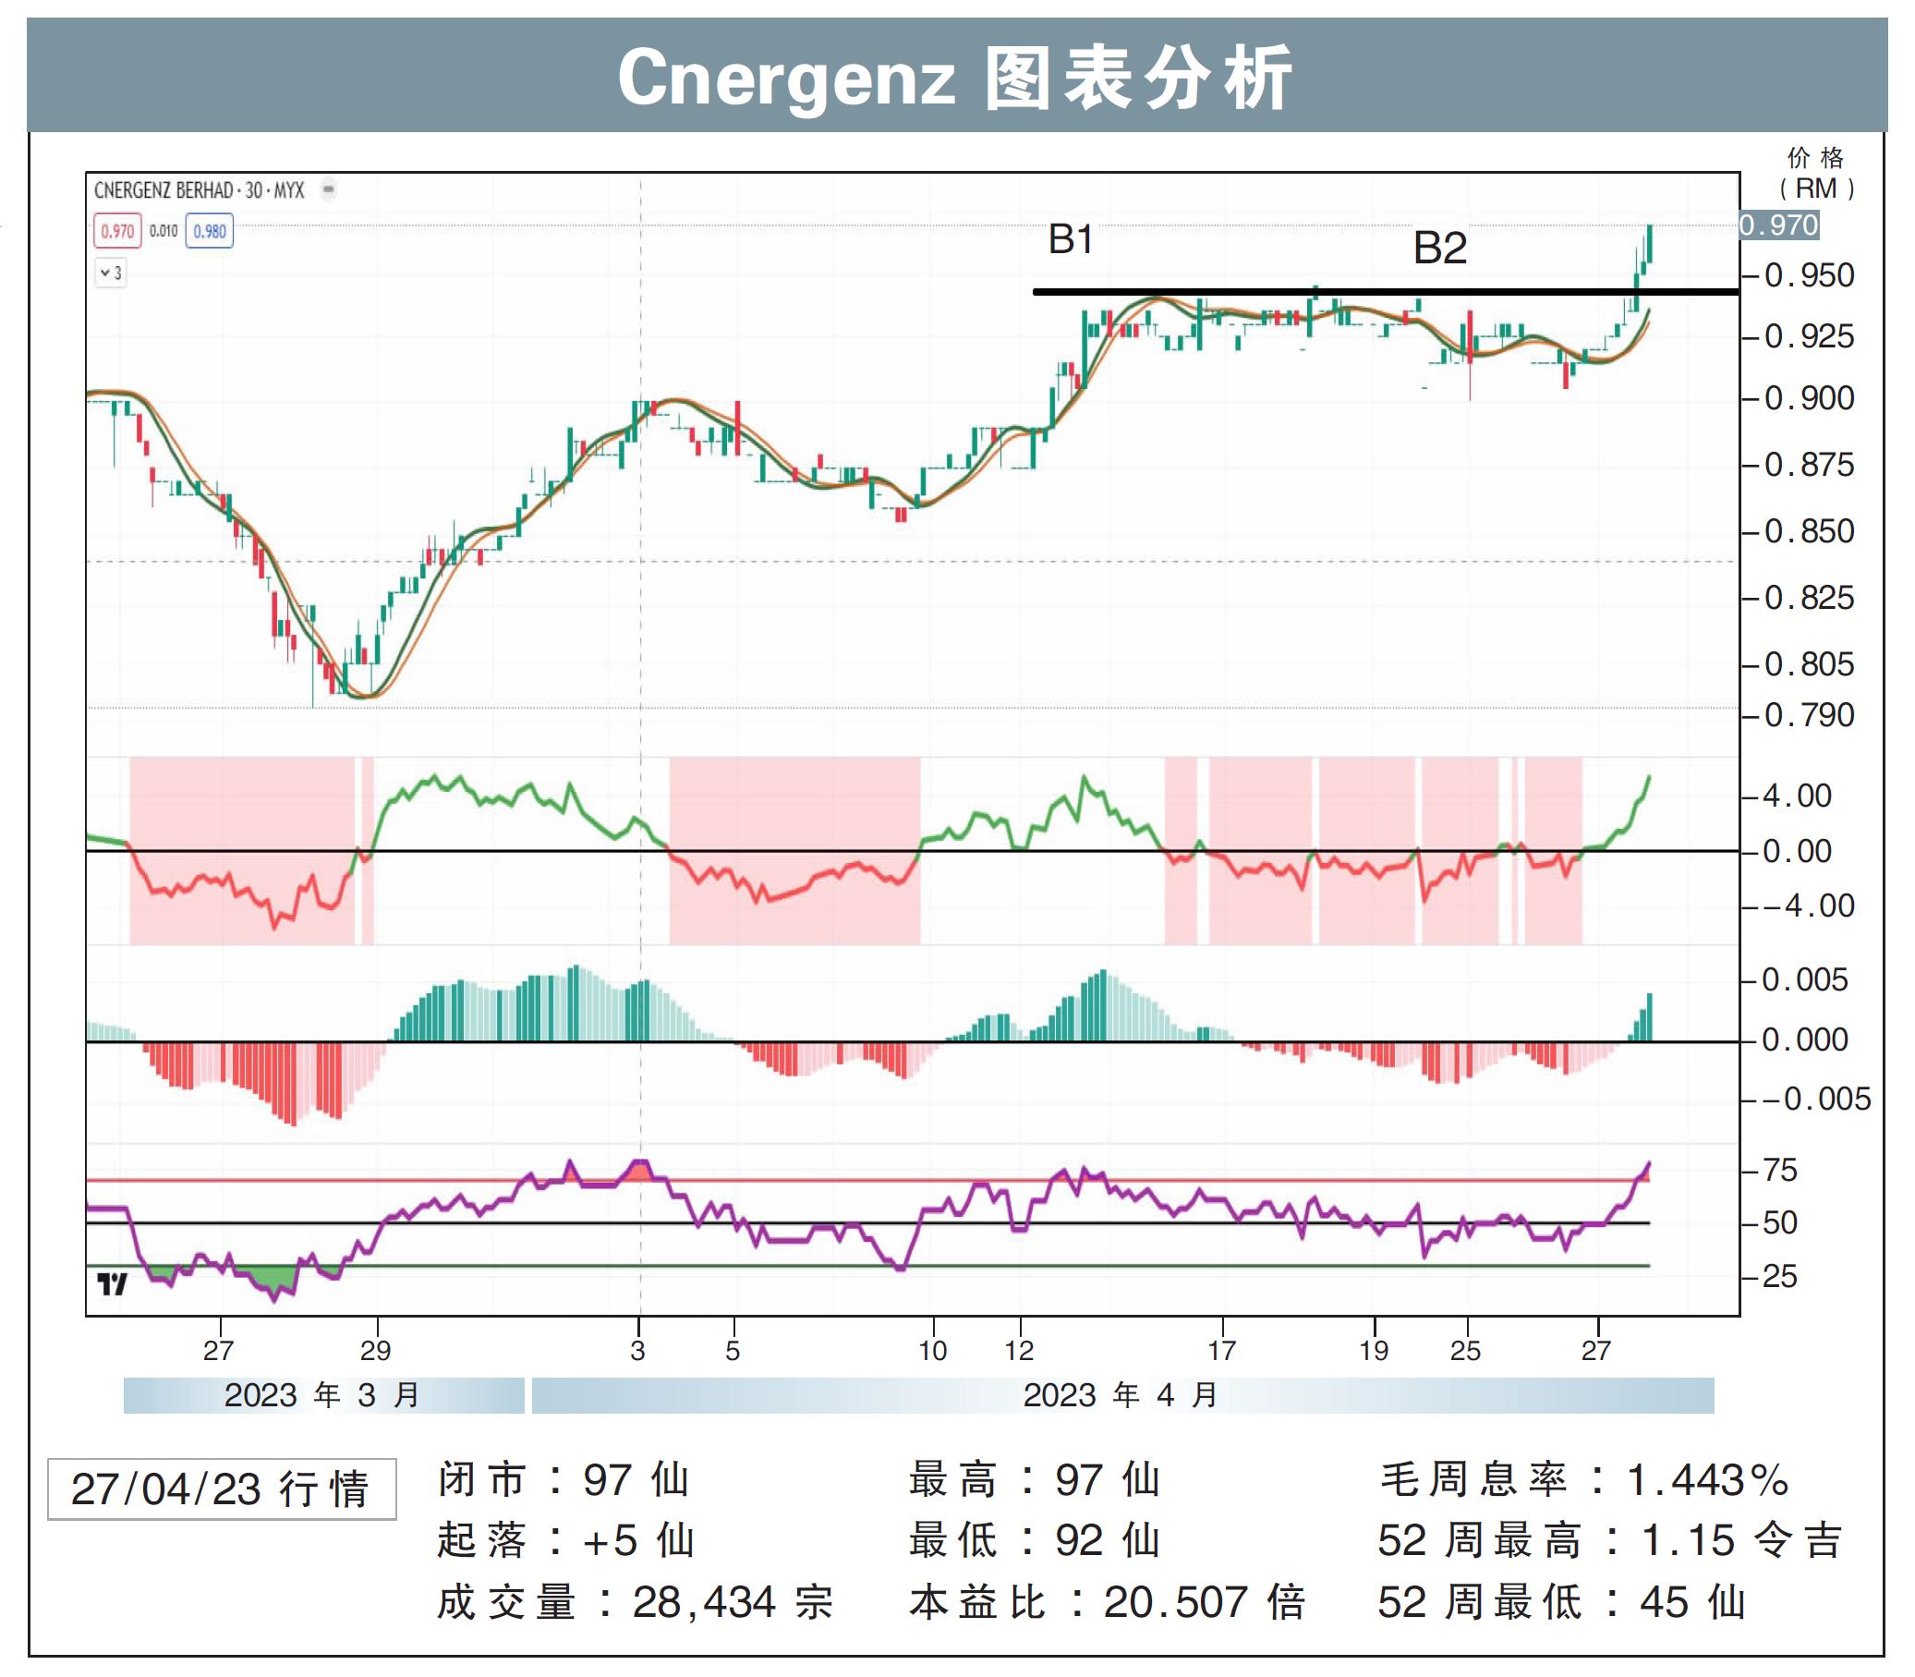Click the 2023 年 4 月 month bar
Screen dimensions: 1915x1677
coord(1122,1395)
